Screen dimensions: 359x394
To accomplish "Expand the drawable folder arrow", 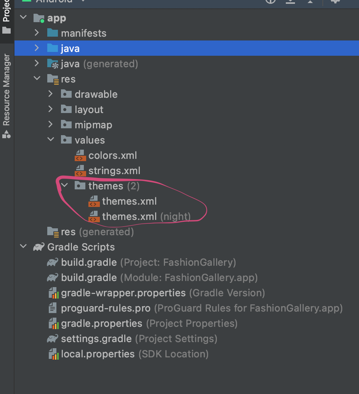I will (x=50, y=94).
